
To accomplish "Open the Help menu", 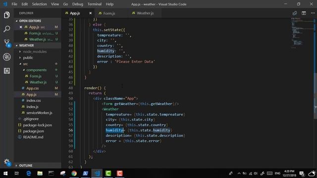I will click(x=109, y=4).
